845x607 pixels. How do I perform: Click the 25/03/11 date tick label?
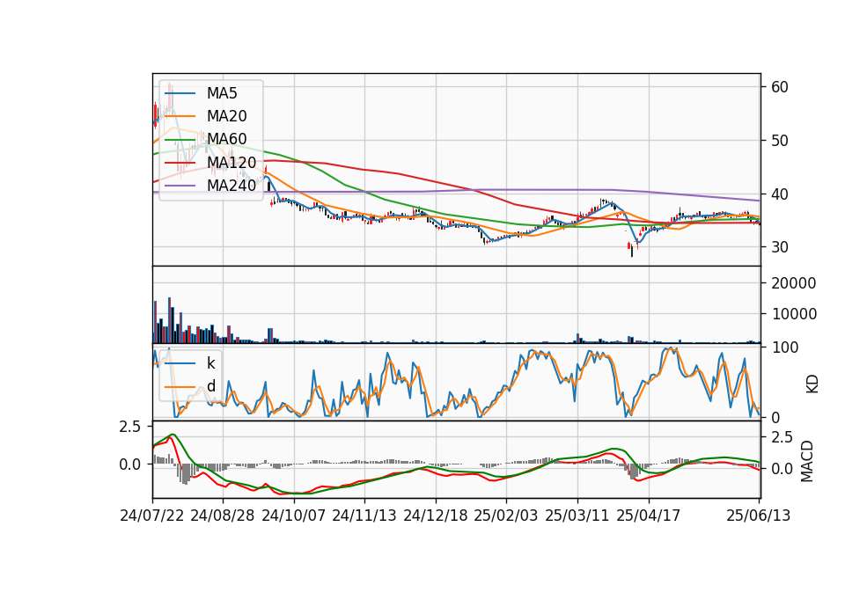point(577,516)
